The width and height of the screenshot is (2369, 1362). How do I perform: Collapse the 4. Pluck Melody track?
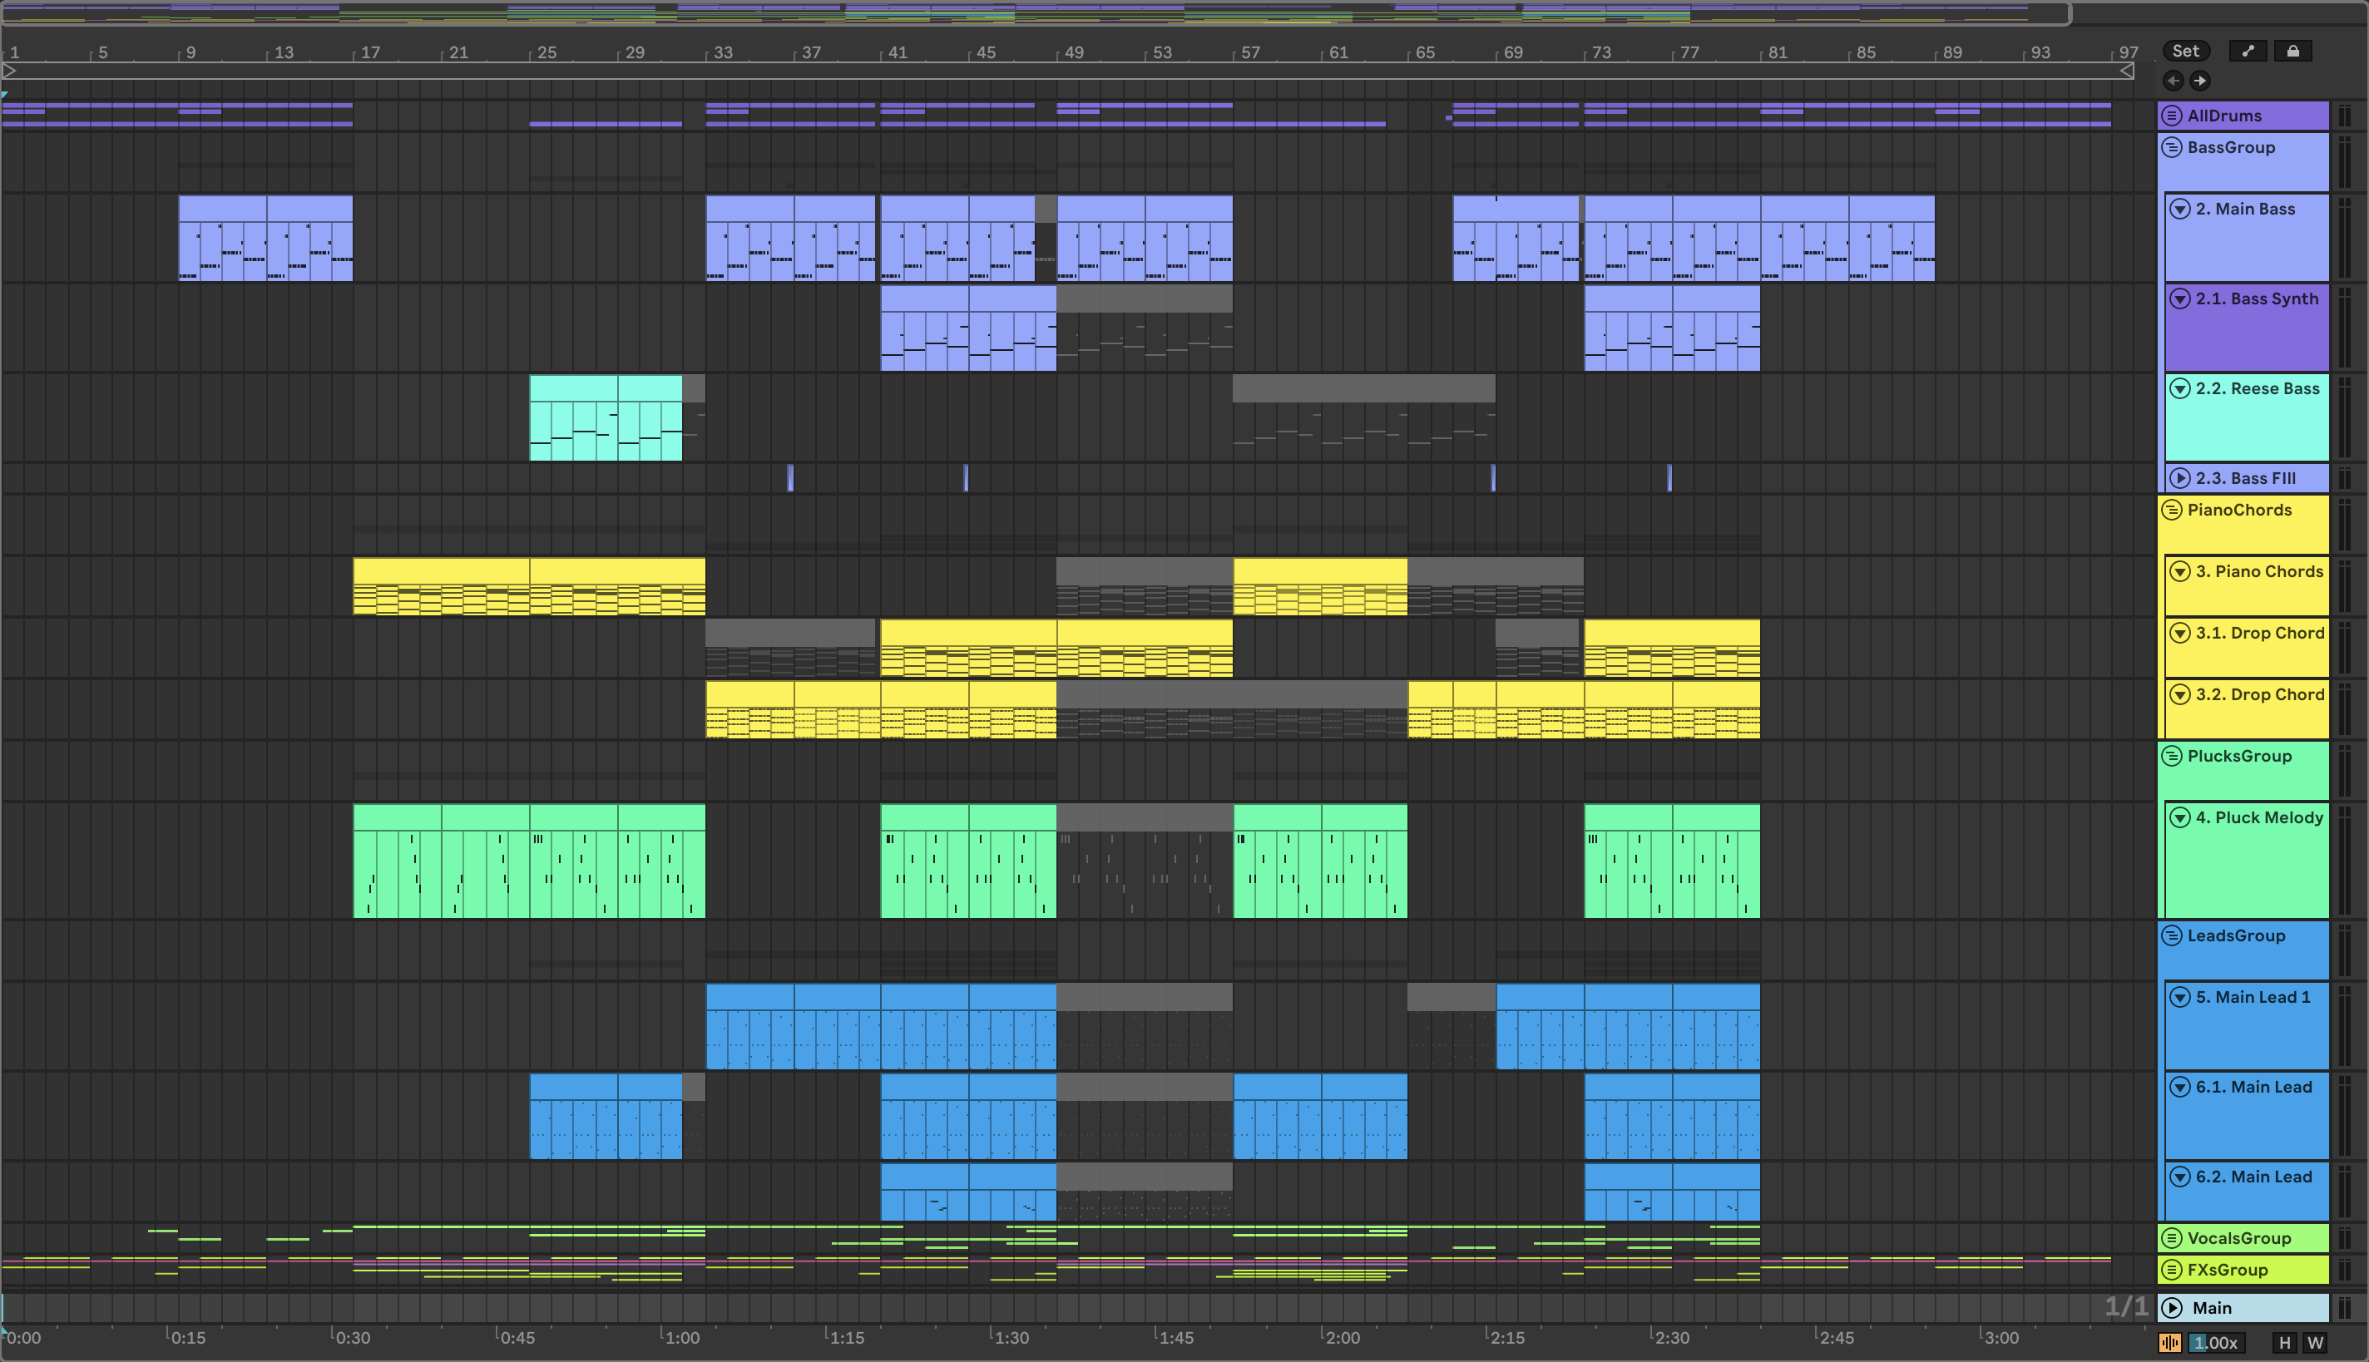[x=2180, y=817]
